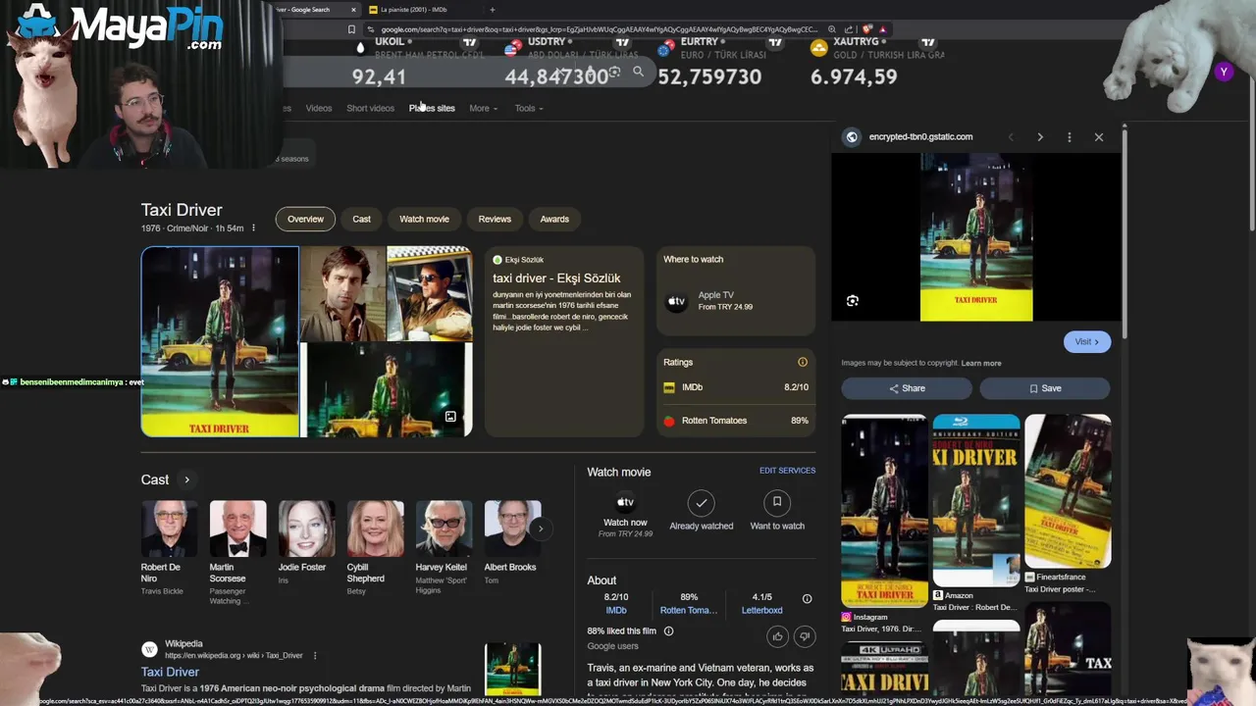Click the Learn more copyright link
The image size is (1256, 706).
(x=981, y=363)
